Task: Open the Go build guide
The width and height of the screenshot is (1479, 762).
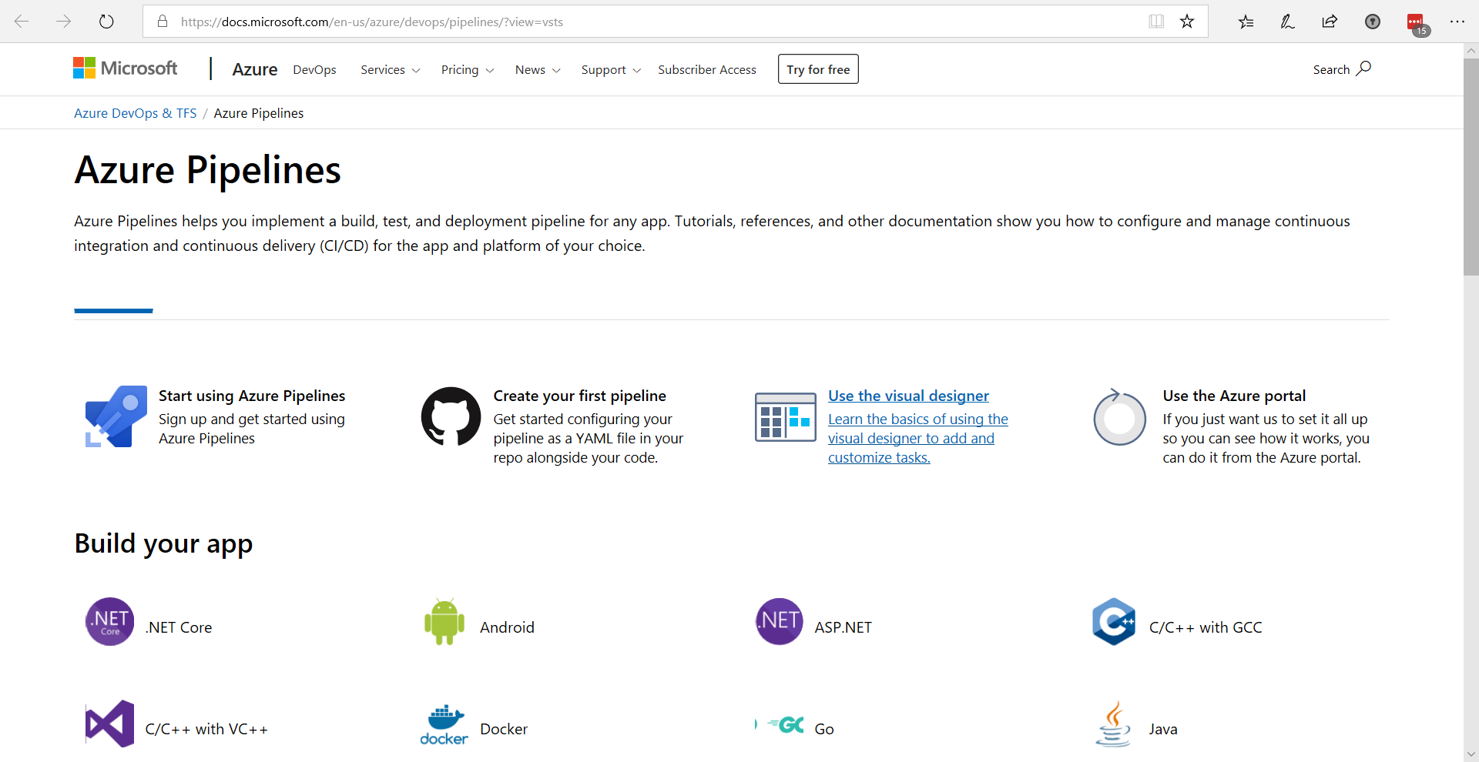Action: click(x=824, y=729)
